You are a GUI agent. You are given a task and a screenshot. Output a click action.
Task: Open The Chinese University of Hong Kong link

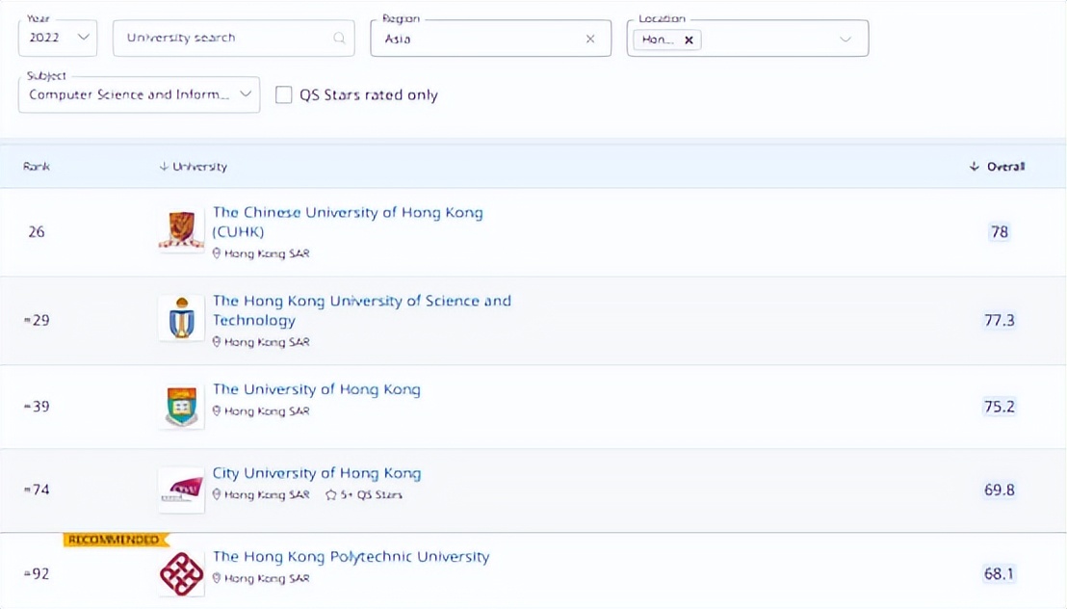click(348, 222)
